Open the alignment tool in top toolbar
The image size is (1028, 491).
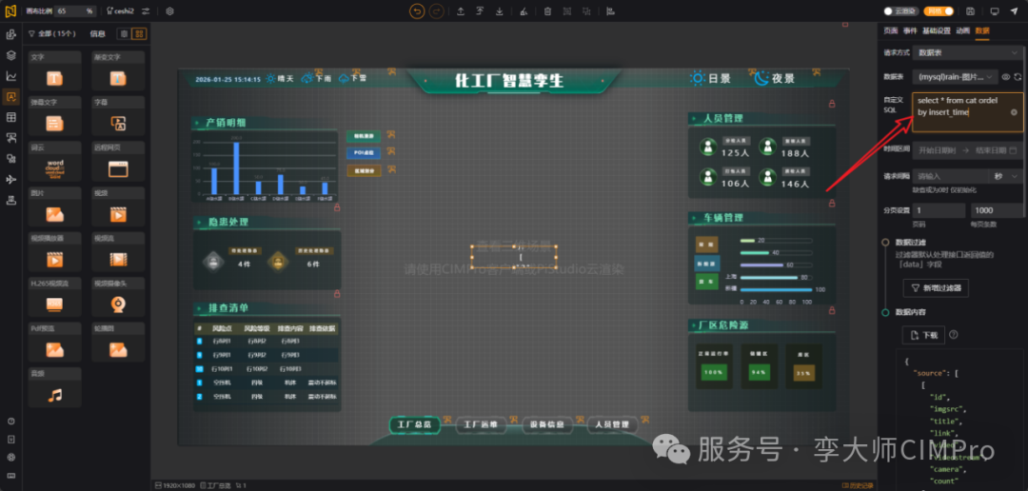[x=610, y=11]
